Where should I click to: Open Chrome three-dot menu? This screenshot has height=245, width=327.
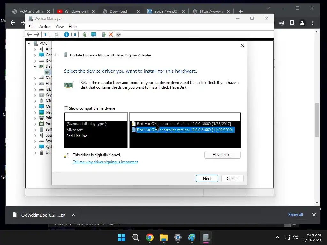[313, 23]
